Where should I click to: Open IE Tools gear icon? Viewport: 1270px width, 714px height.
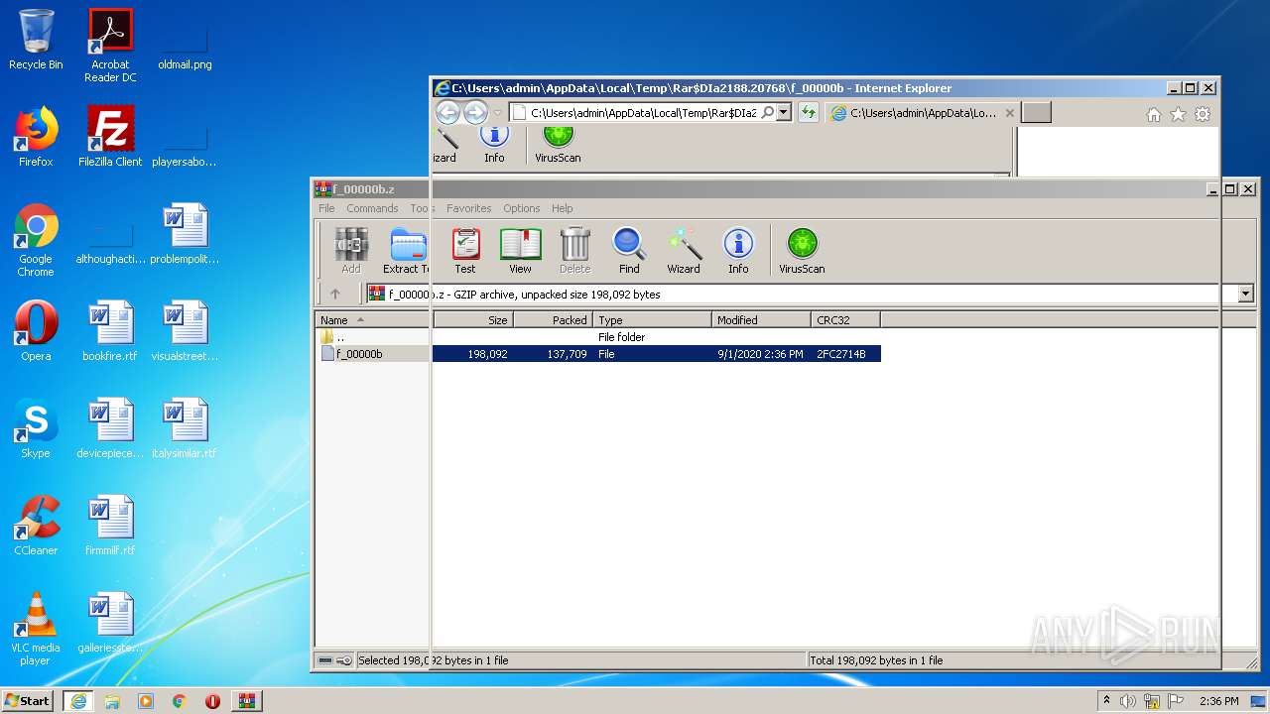pyautogui.click(x=1203, y=114)
